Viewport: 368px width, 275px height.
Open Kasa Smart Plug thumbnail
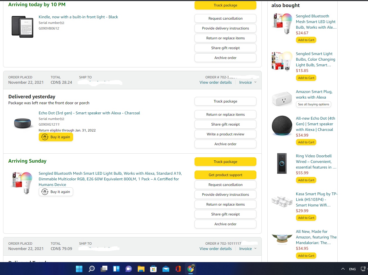pos(282,201)
